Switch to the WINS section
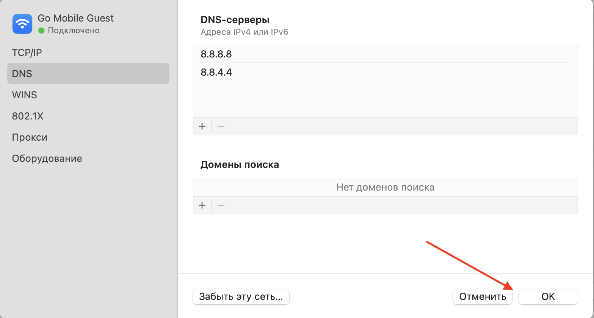The height and width of the screenshot is (318, 594). coord(25,95)
